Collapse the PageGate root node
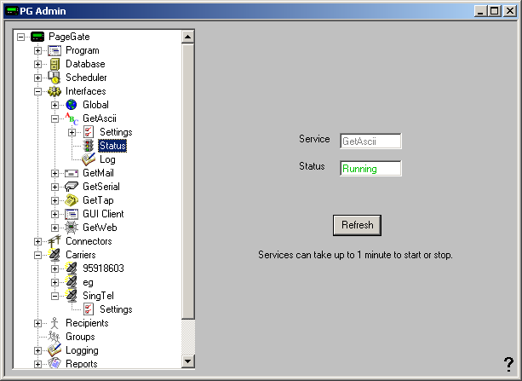The height and width of the screenshot is (381, 522). (21, 37)
